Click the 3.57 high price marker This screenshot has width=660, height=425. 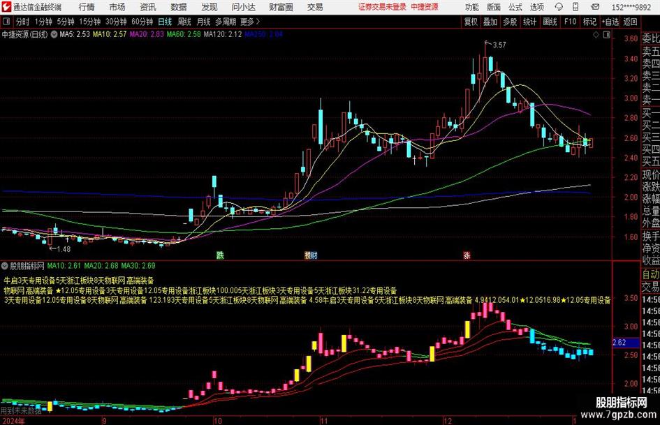click(499, 45)
